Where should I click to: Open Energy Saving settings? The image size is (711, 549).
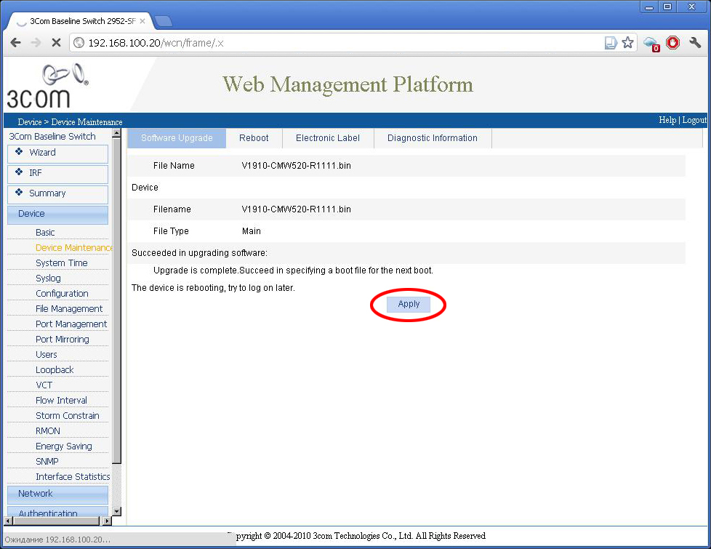click(63, 446)
